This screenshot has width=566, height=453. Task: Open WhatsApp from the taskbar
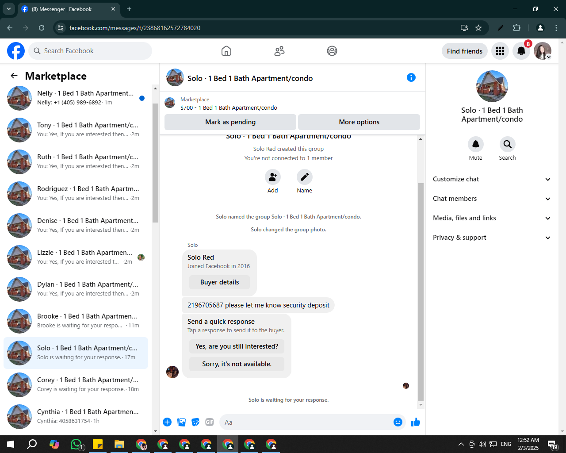76,444
